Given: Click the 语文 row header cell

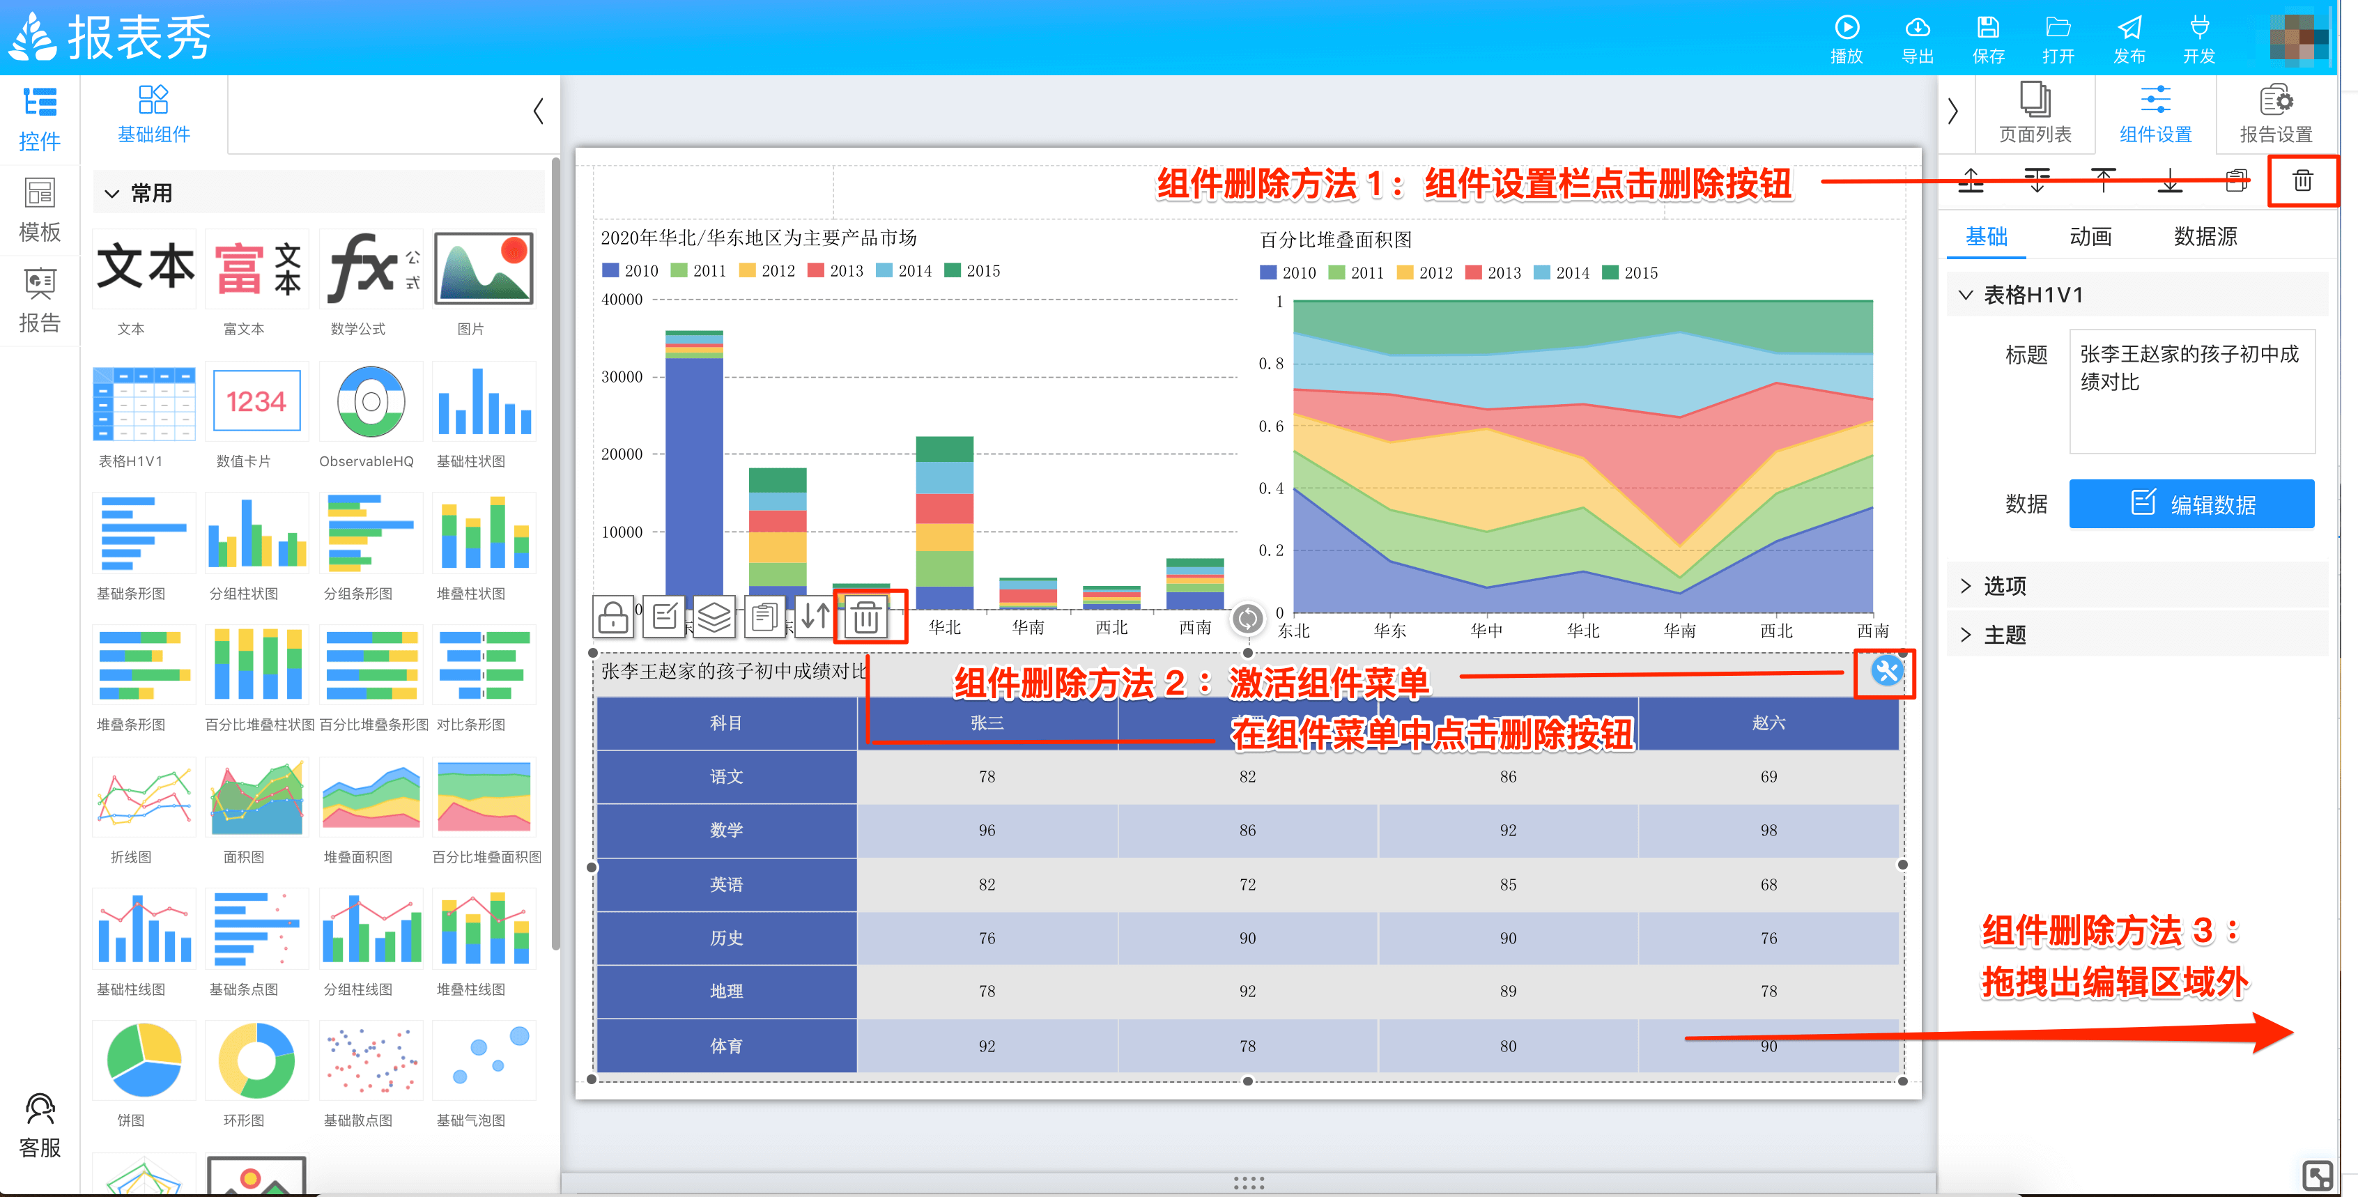Looking at the screenshot, I should [x=726, y=777].
